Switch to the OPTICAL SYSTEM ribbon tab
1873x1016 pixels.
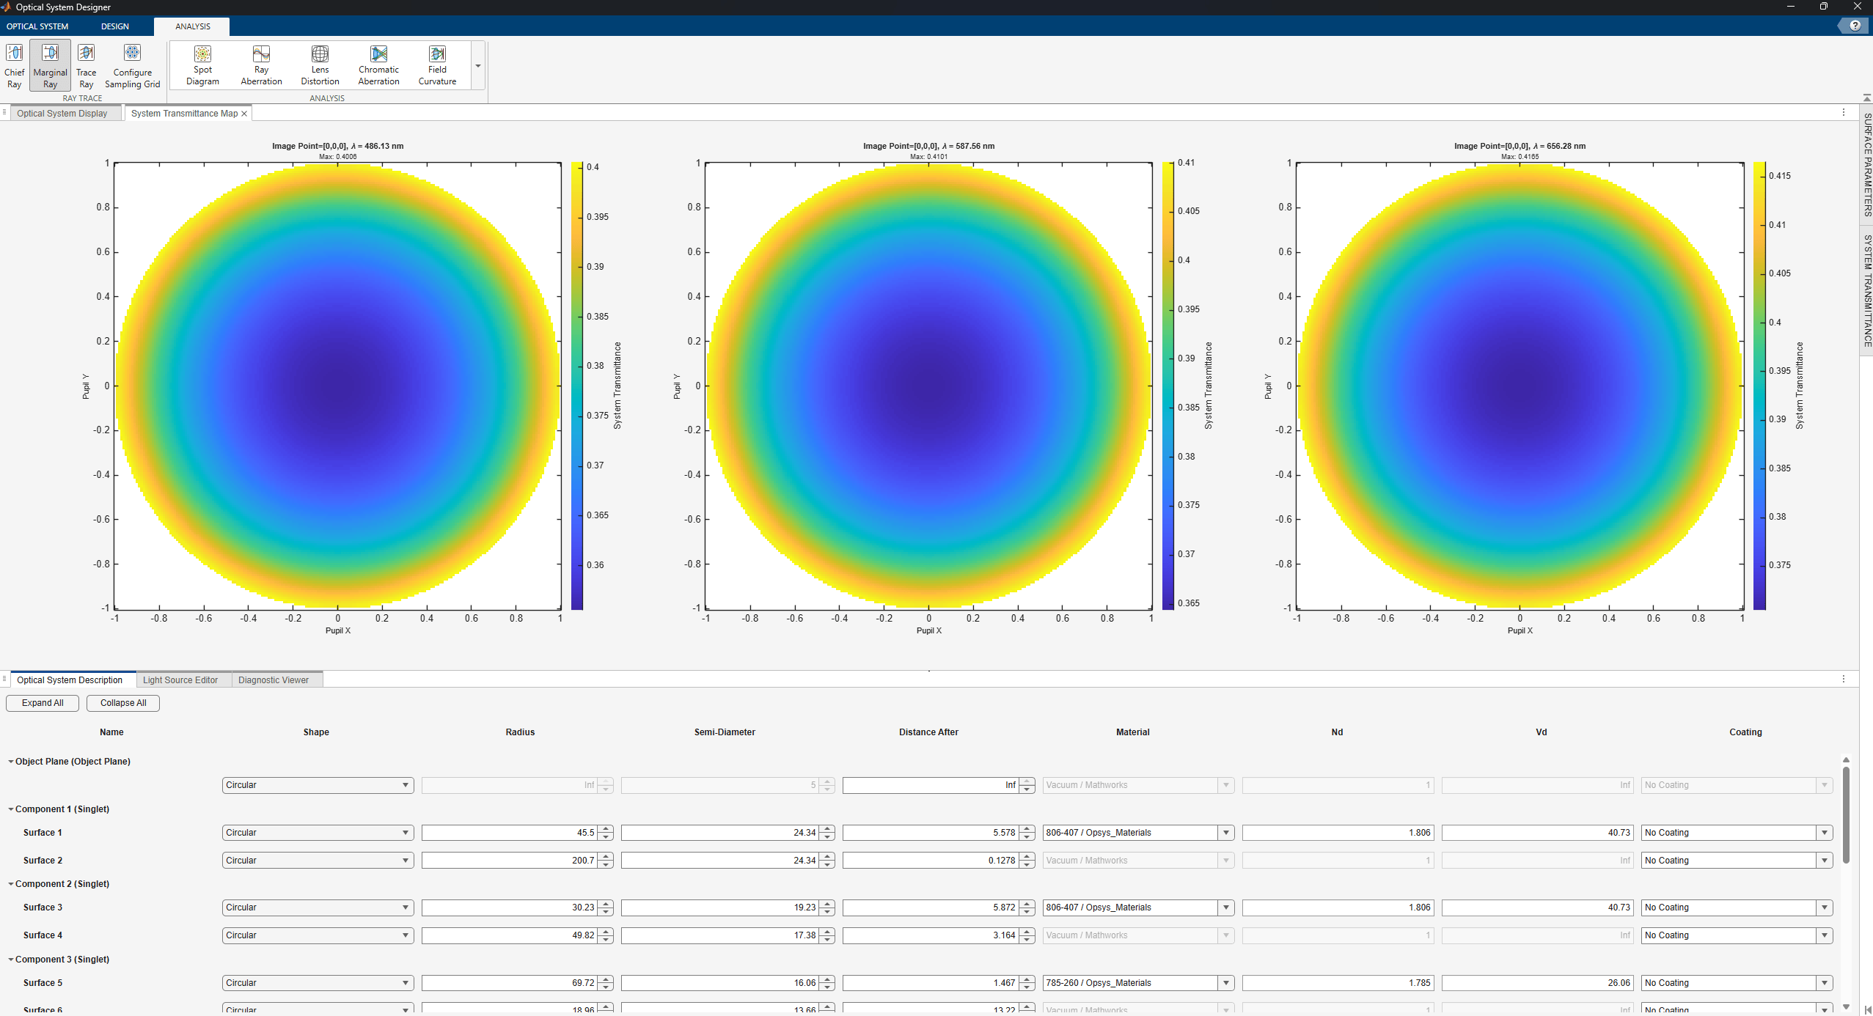[37, 26]
